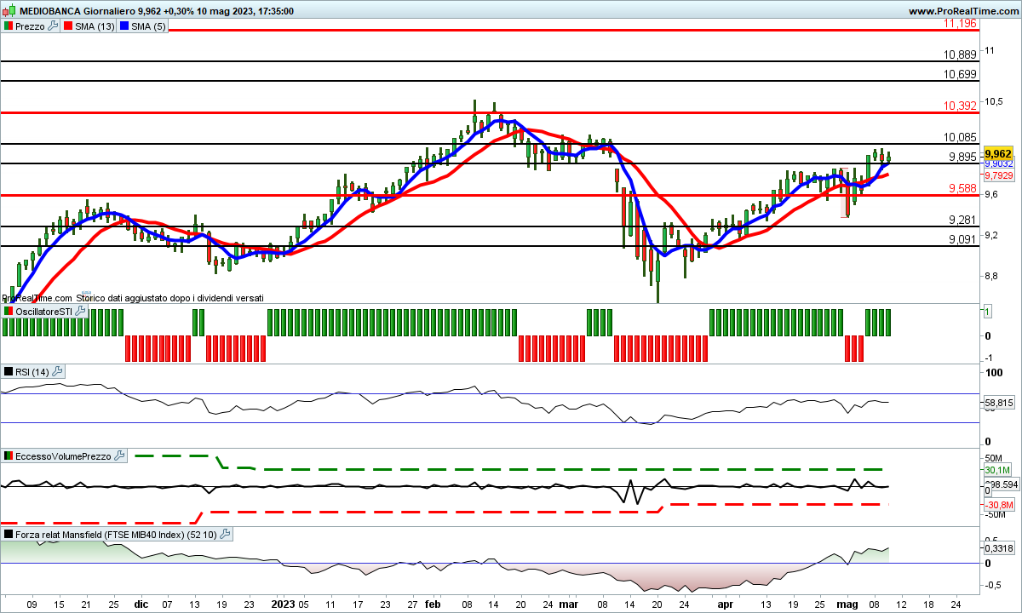The image size is (1022, 613).
Task: Click the EccessoVolumePrezzo color swatch
Action: (9, 456)
